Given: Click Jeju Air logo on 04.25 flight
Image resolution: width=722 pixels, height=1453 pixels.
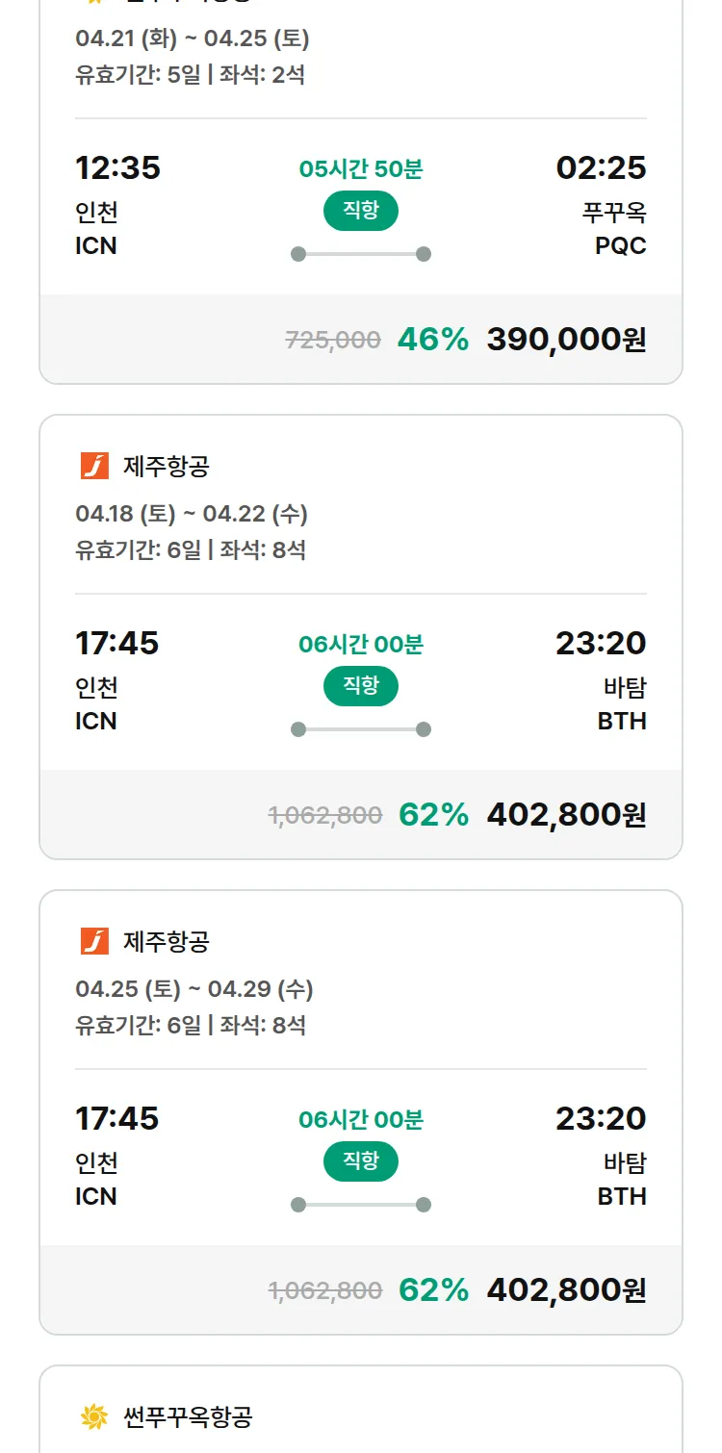Looking at the screenshot, I should [94, 942].
